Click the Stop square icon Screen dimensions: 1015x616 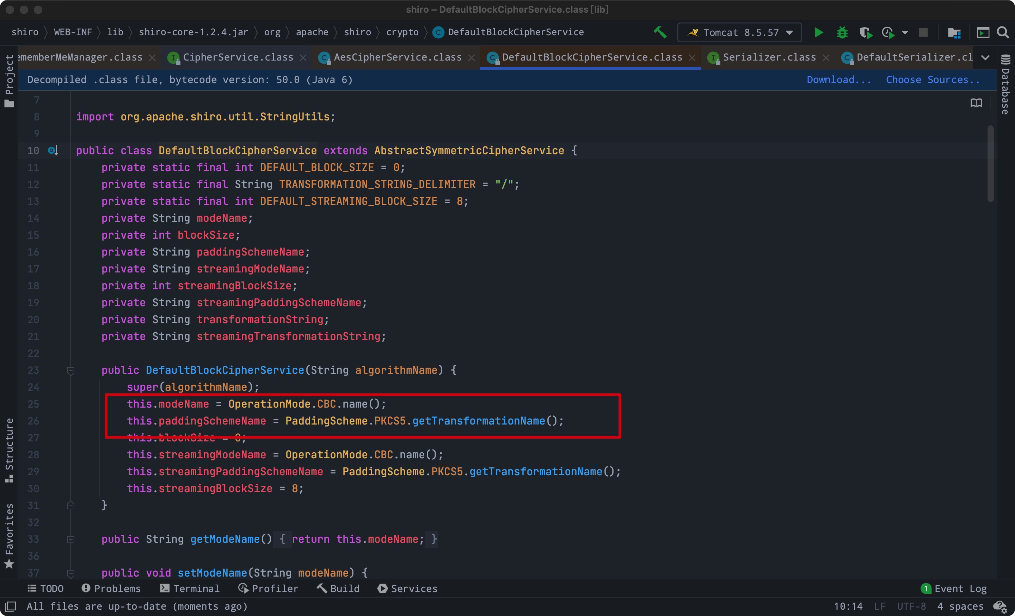point(923,32)
